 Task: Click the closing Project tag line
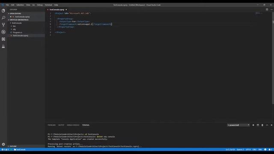60,33
